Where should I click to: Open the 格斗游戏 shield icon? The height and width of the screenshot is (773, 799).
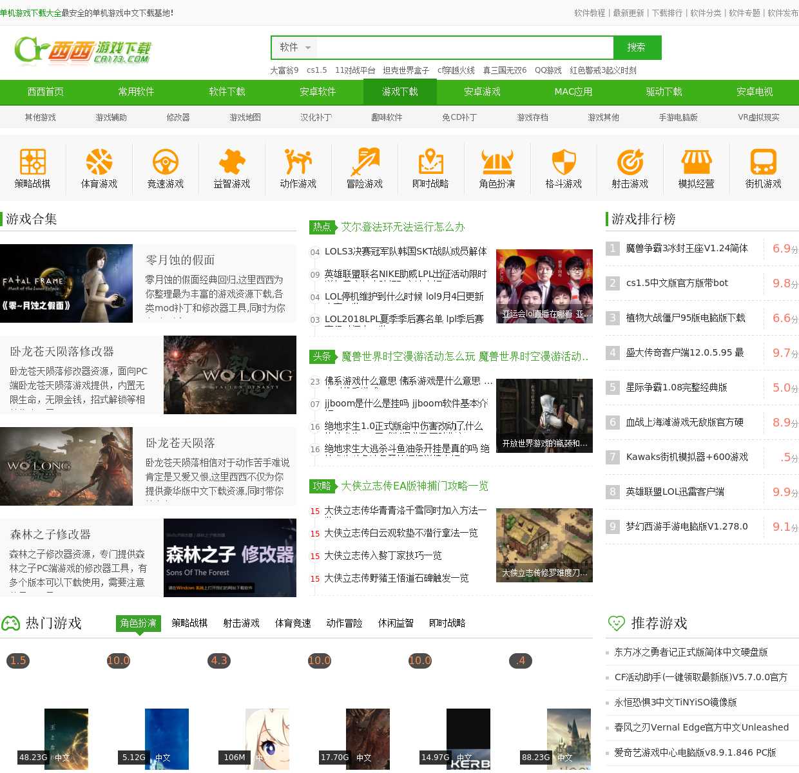point(564,162)
